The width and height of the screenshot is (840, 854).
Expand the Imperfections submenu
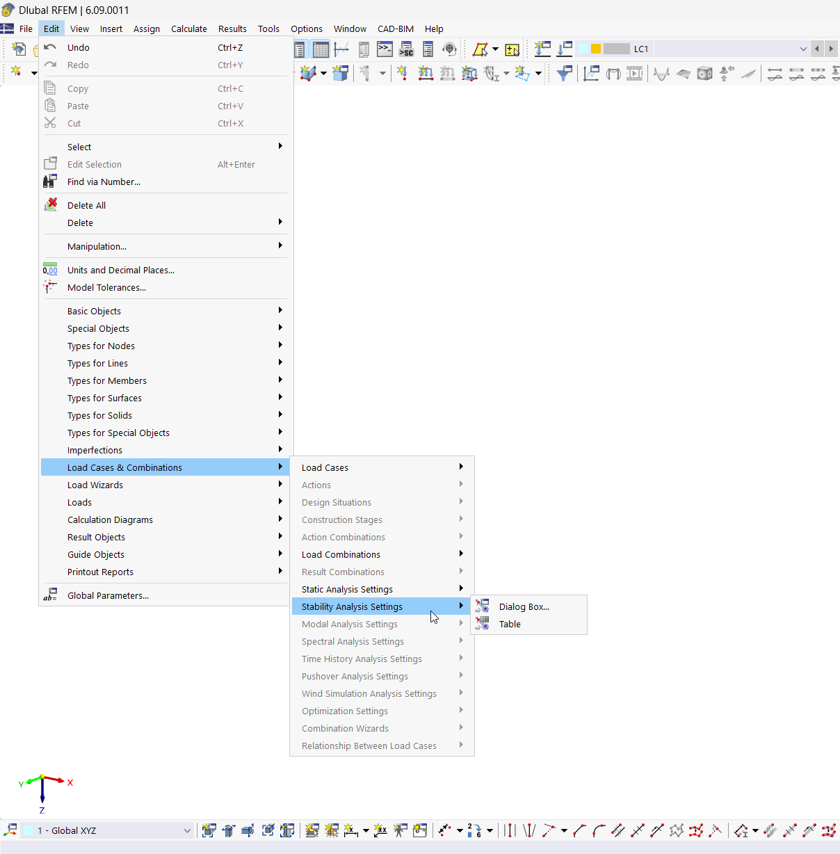coord(165,450)
